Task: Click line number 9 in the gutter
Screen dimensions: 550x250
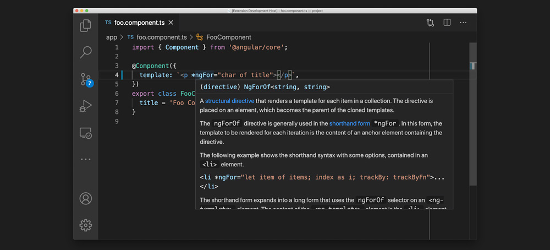Action: point(117,121)
